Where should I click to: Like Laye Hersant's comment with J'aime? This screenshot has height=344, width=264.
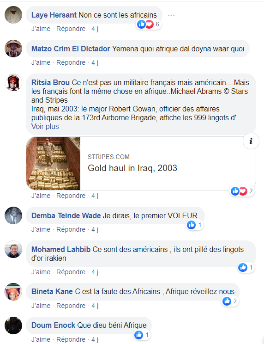tap(41, 29)
